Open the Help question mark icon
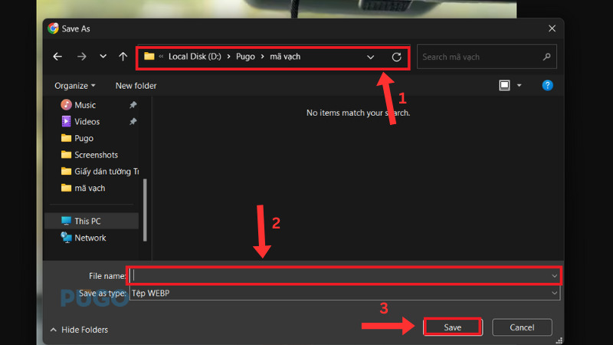 click(x=547, y=85)
